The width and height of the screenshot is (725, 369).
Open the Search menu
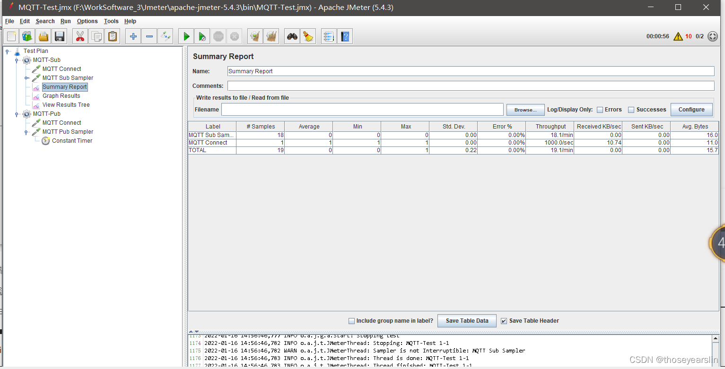[x=45, y=21]
